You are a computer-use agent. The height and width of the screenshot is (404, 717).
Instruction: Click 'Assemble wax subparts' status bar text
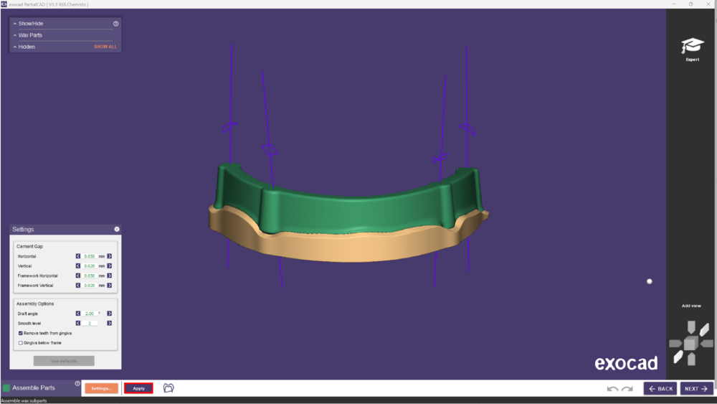24,401
